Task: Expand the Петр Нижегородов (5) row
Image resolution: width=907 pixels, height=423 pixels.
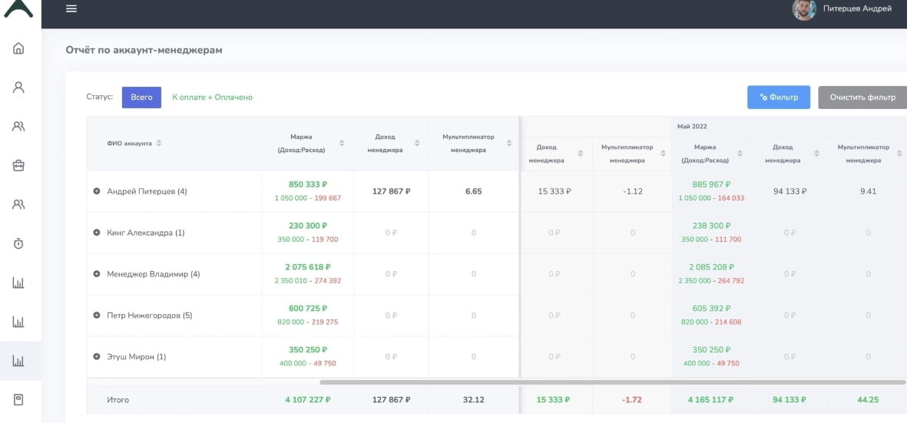Action: [x=97, y=315]
